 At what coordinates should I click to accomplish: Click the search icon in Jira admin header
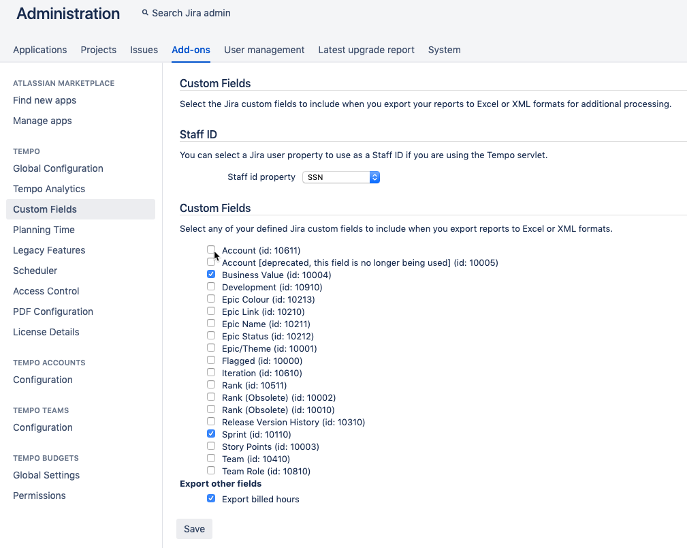pyautogui.click(x=144, y=12)
